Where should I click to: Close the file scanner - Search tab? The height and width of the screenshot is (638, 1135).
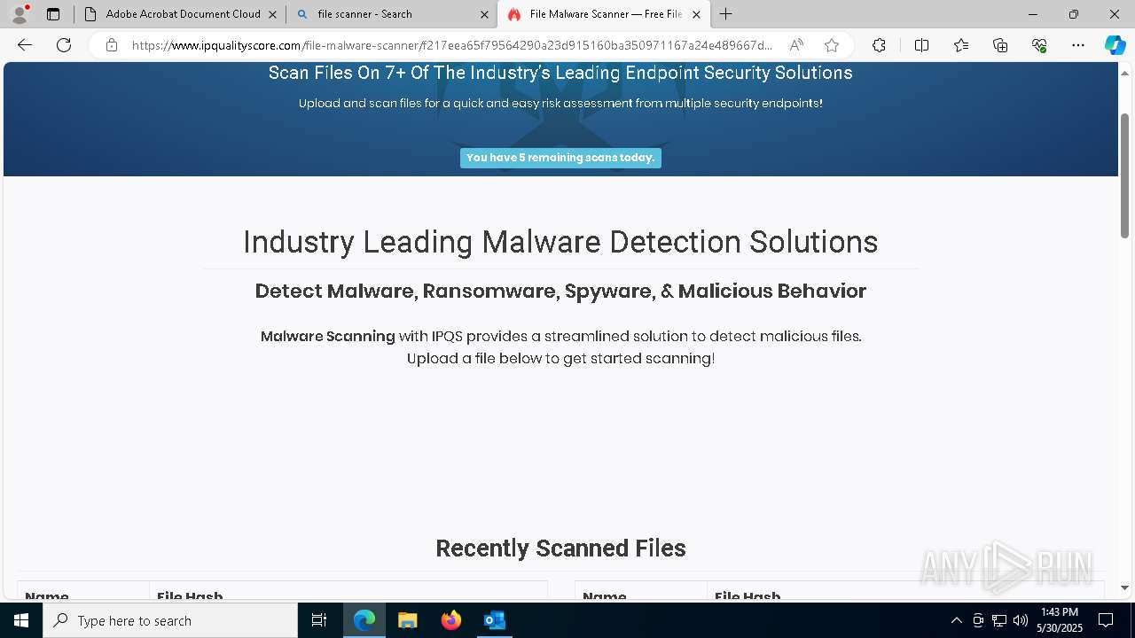pos(484,14)
